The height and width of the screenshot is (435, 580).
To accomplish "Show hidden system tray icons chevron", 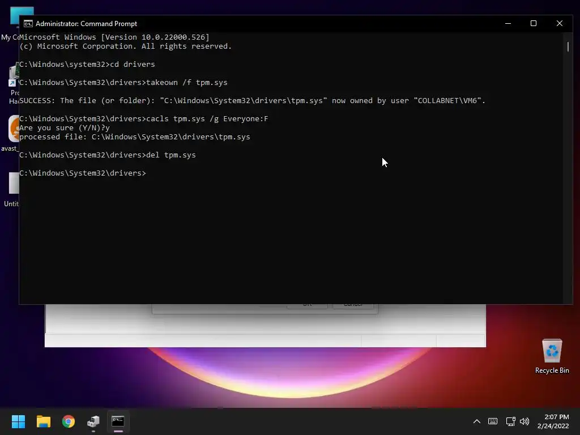I will (477, 421).
